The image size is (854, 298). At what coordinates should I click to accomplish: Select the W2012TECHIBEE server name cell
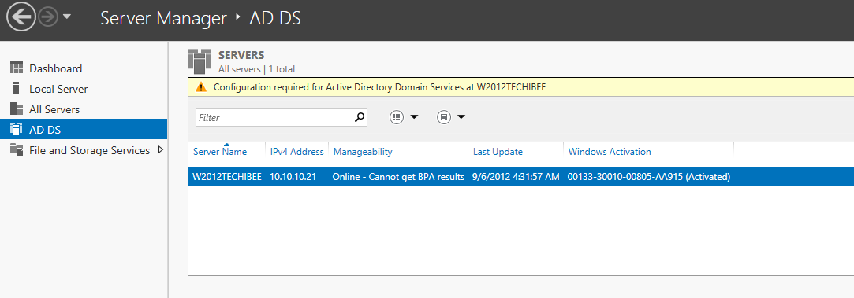(227, 176)
